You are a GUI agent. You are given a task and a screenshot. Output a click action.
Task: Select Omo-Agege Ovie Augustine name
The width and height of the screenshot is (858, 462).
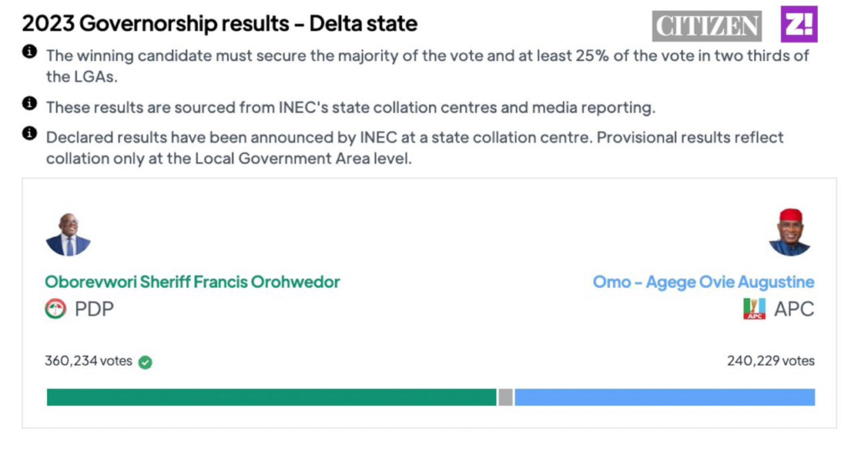[x=703, y=282]
